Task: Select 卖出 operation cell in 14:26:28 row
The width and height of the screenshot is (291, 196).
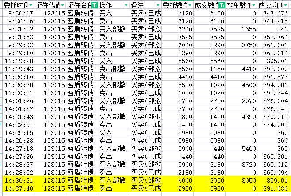Action: tap(114, 141)
